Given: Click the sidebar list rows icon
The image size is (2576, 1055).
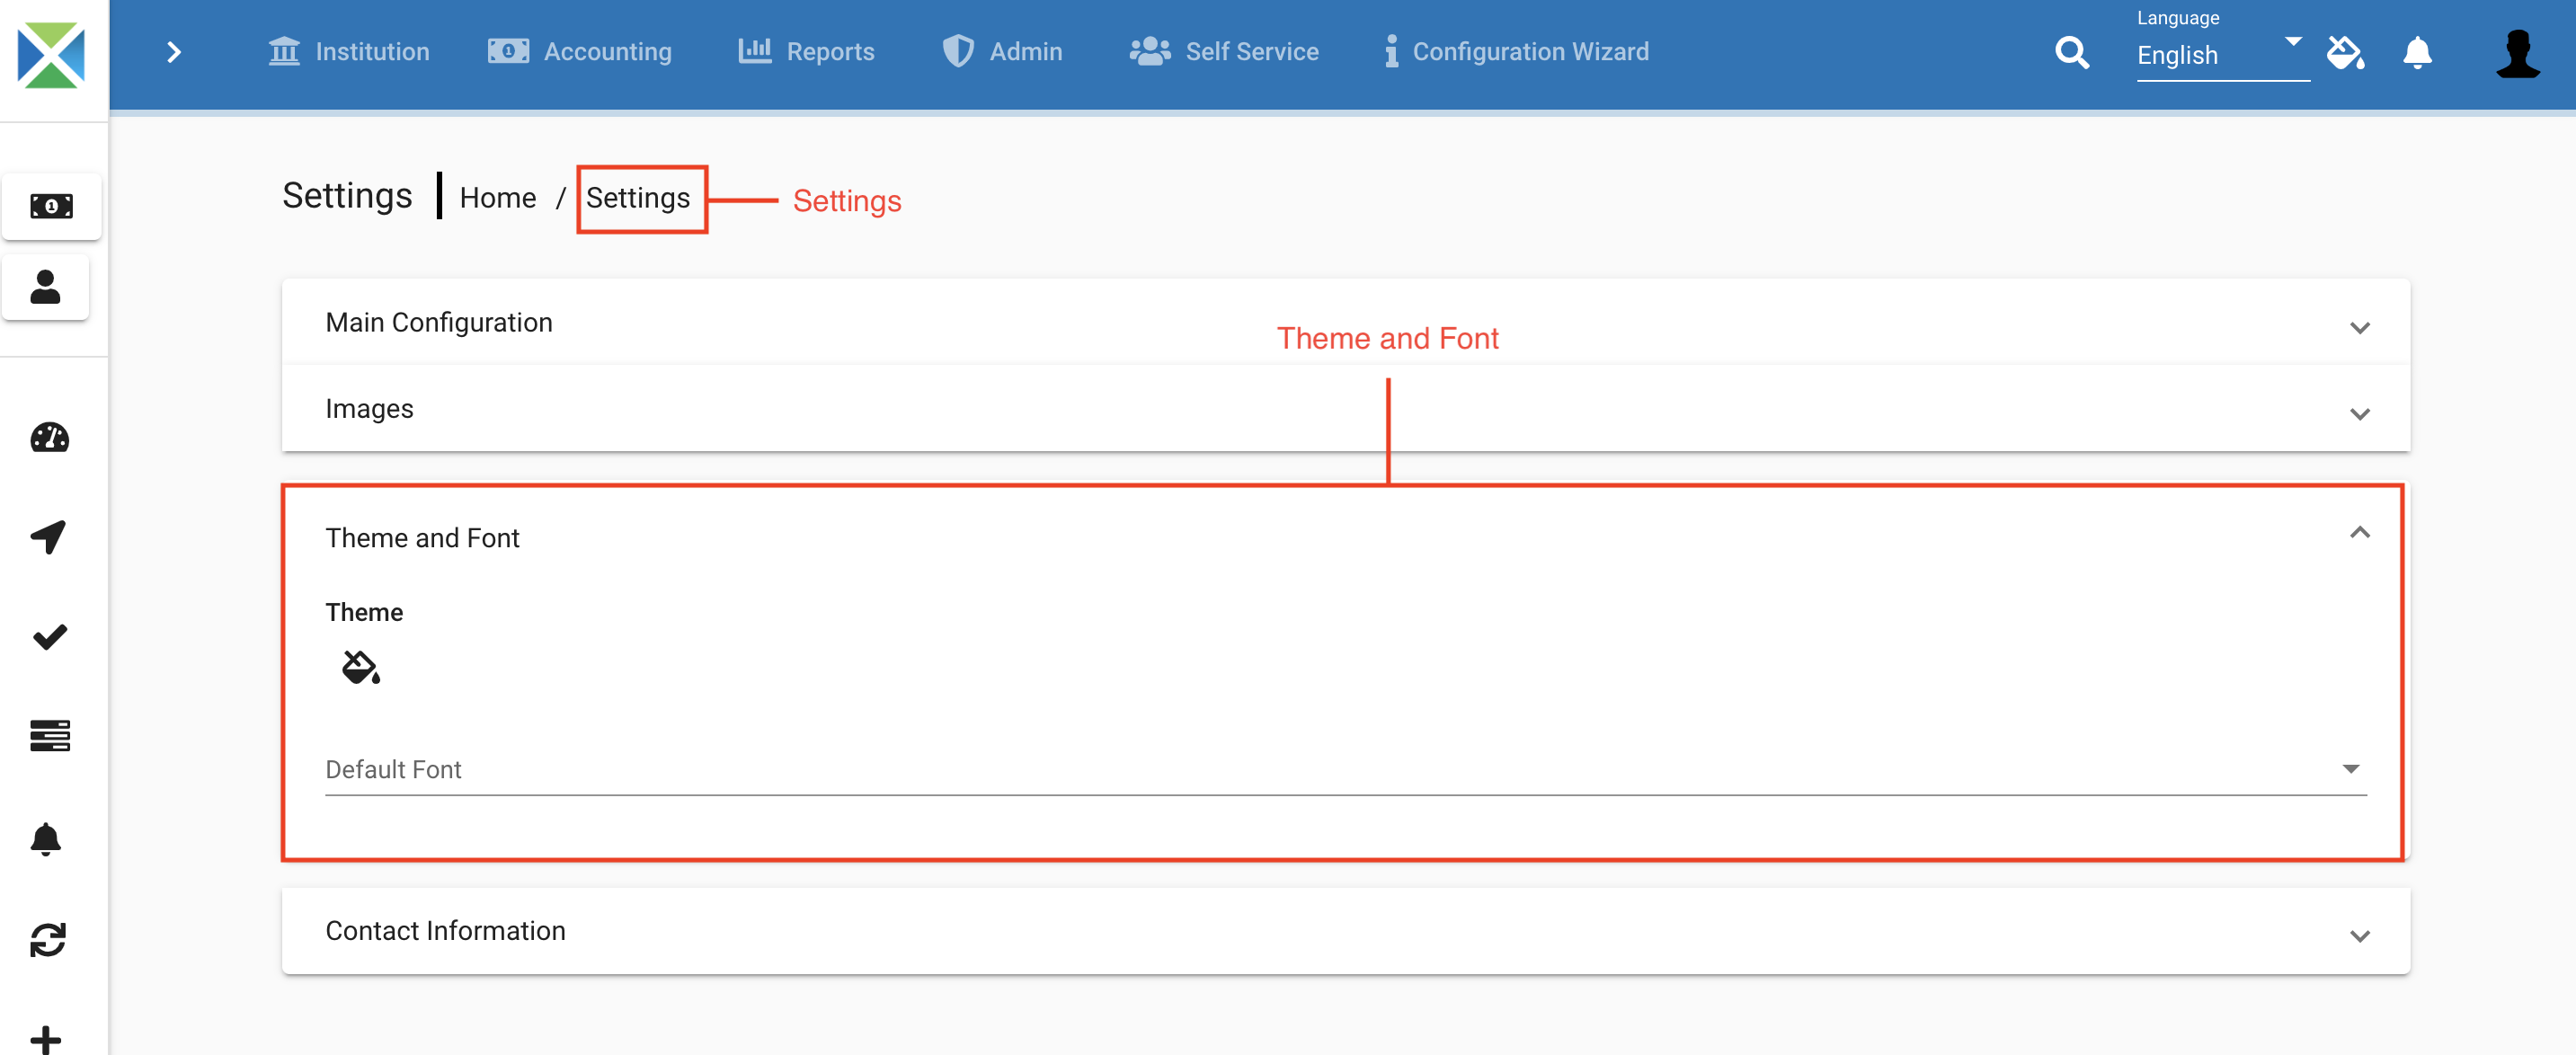Looking at the screenshot, I should 49,735.
